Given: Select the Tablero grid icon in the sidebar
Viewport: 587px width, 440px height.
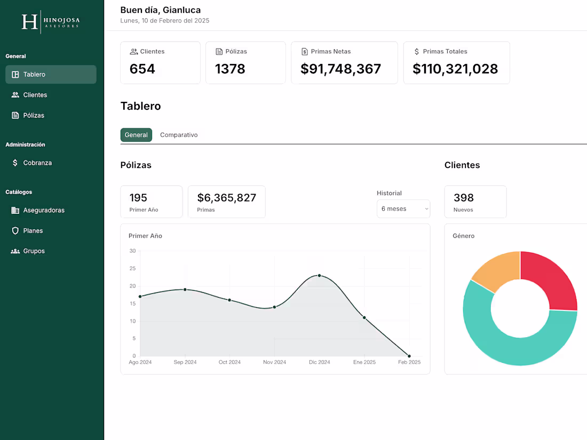Looking at the screenshot, I should point(16,74).
